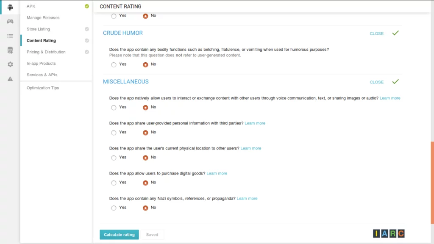Select the Android robot All Applications icon
434x244 pixels.
pyautogui.click(x=9, y=7)
